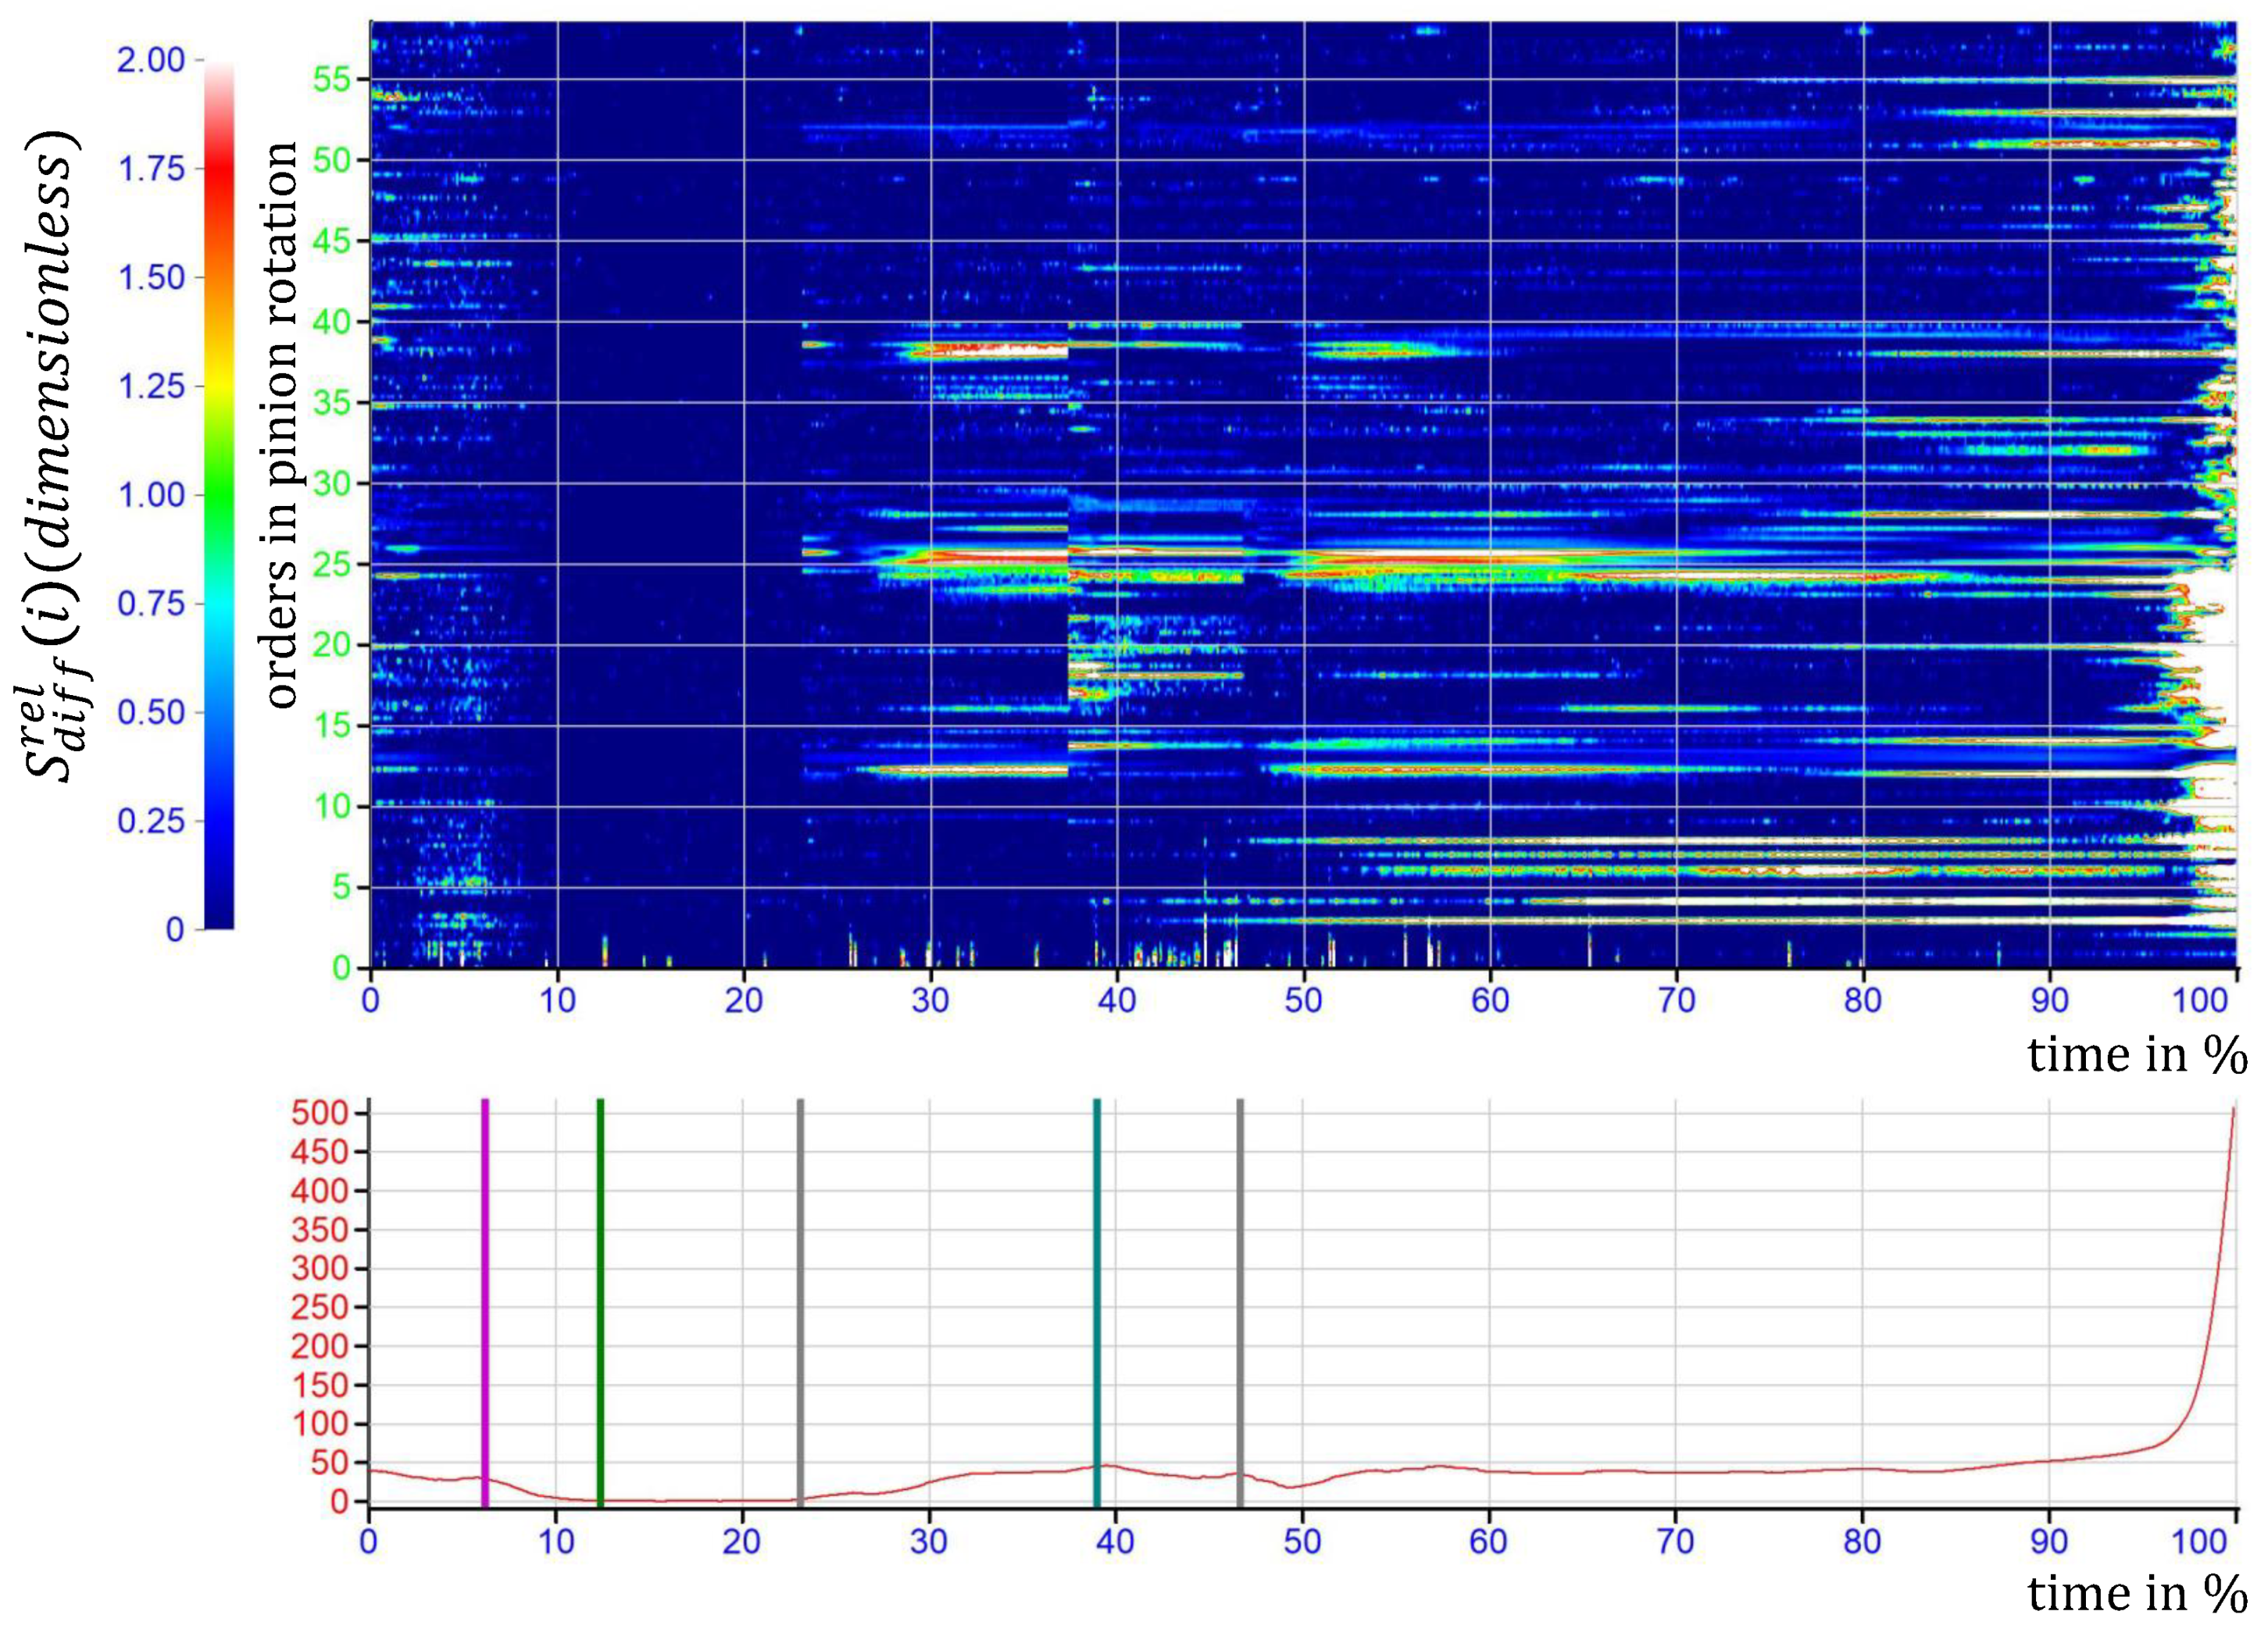This screenshot has width=2268, height=1636.
Task: Click the green '45' orders tick label
Action: pos(332,242)
